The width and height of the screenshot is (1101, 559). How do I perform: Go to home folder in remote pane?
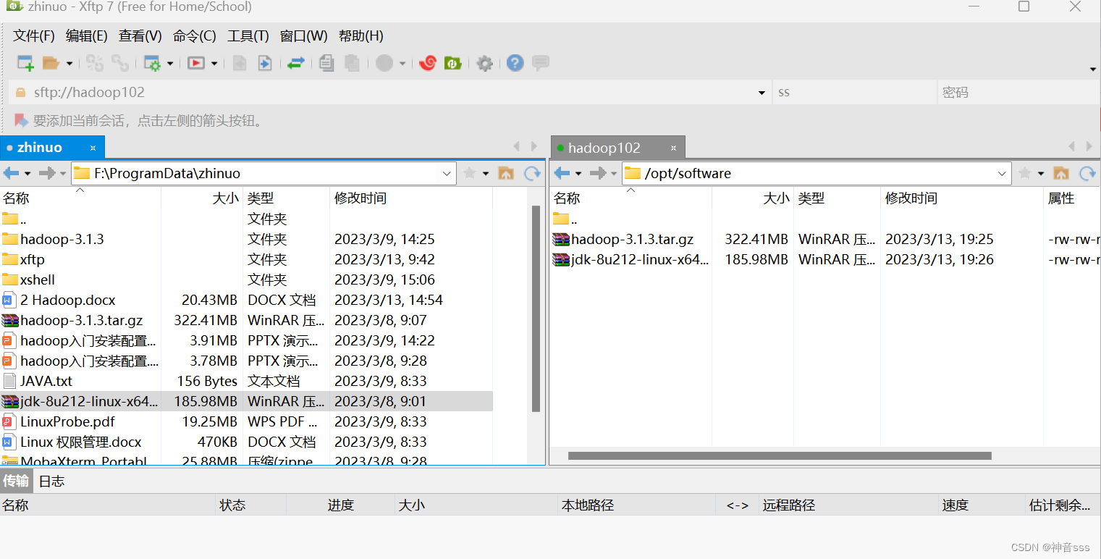1061,173
